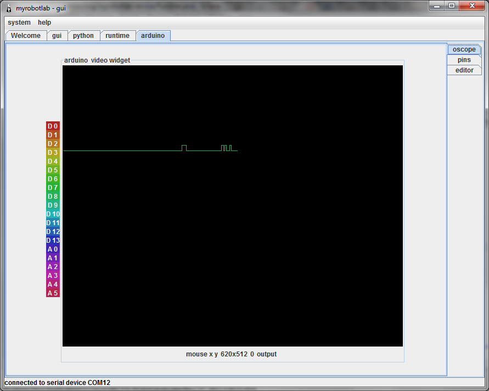Image resolution: width=489 pixels, height=391 pixels.
Task: Open the editor side tab
Action: (x=464, y=70)
